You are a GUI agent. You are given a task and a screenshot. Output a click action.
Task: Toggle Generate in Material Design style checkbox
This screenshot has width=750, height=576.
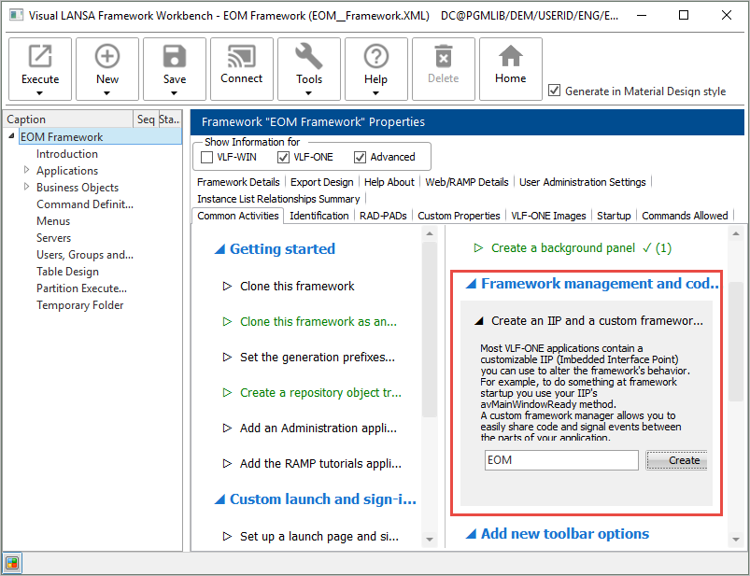(554, 91)
